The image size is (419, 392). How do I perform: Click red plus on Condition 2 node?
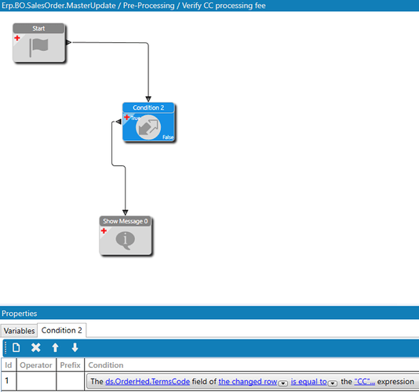pyautogui.click(x=126, y=117)
